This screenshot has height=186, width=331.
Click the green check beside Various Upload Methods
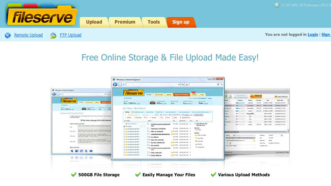(x=213, y=174)
